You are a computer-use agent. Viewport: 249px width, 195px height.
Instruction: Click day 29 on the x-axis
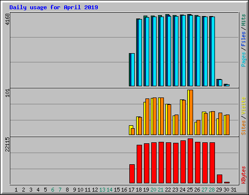tap(219, 190)
